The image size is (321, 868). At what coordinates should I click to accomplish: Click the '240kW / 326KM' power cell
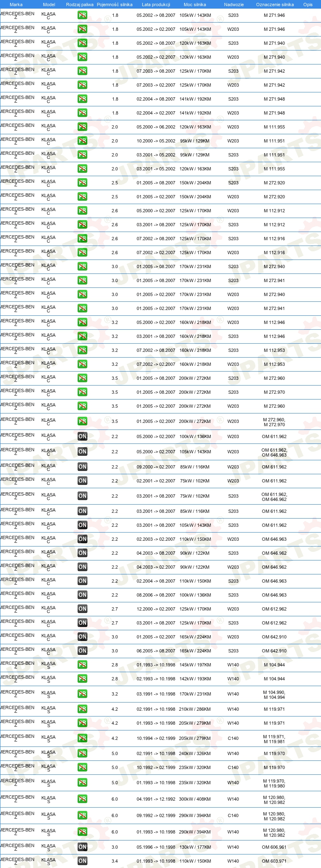(x=195, y=753)
